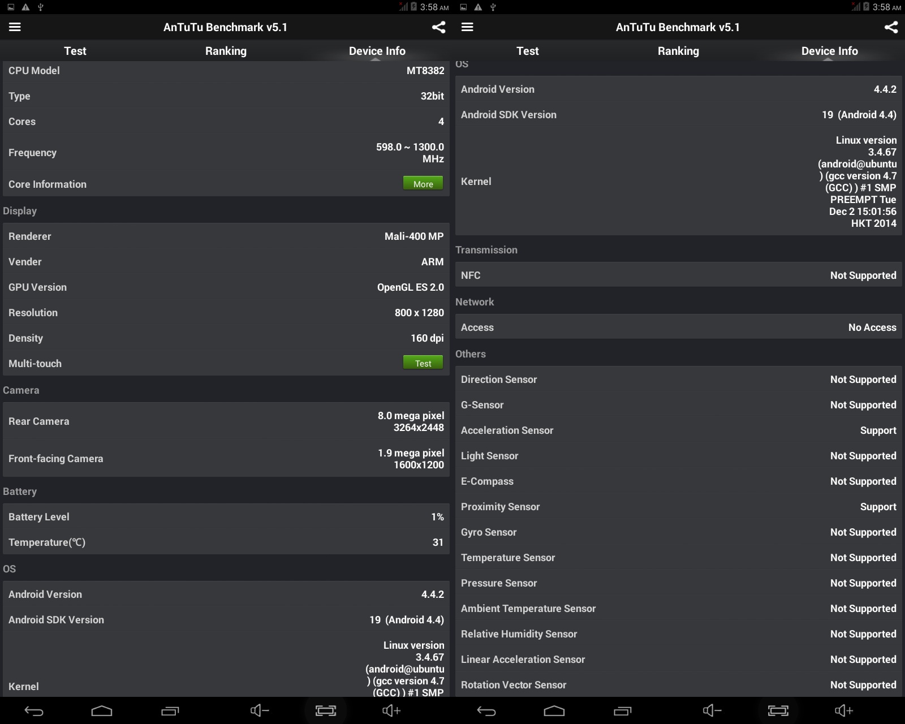Select Kernel Linux version row in right screenshot
This screenshot has height=724, width=905.
pyautogui.click(x=679, y=182)
